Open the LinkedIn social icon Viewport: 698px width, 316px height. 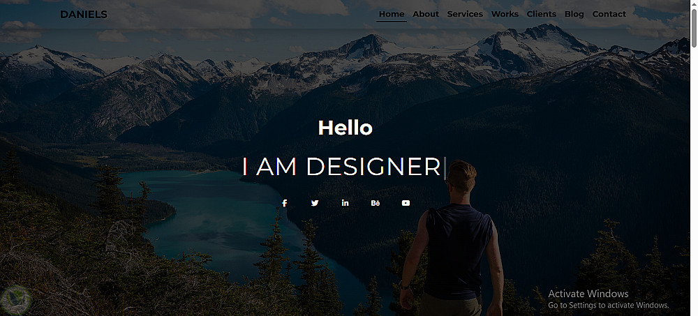click(x=345, y=202)
